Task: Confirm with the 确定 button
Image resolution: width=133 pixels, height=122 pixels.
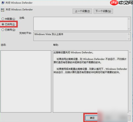Action: pos(92,118)
